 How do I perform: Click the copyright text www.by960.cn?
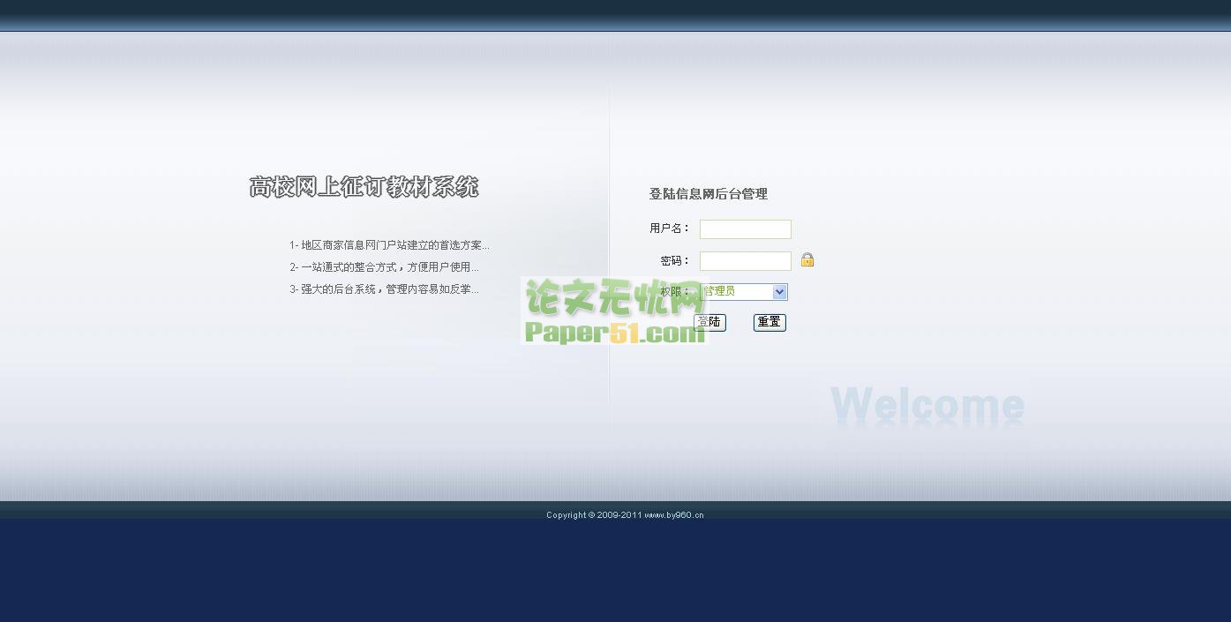tap(673, 515)
